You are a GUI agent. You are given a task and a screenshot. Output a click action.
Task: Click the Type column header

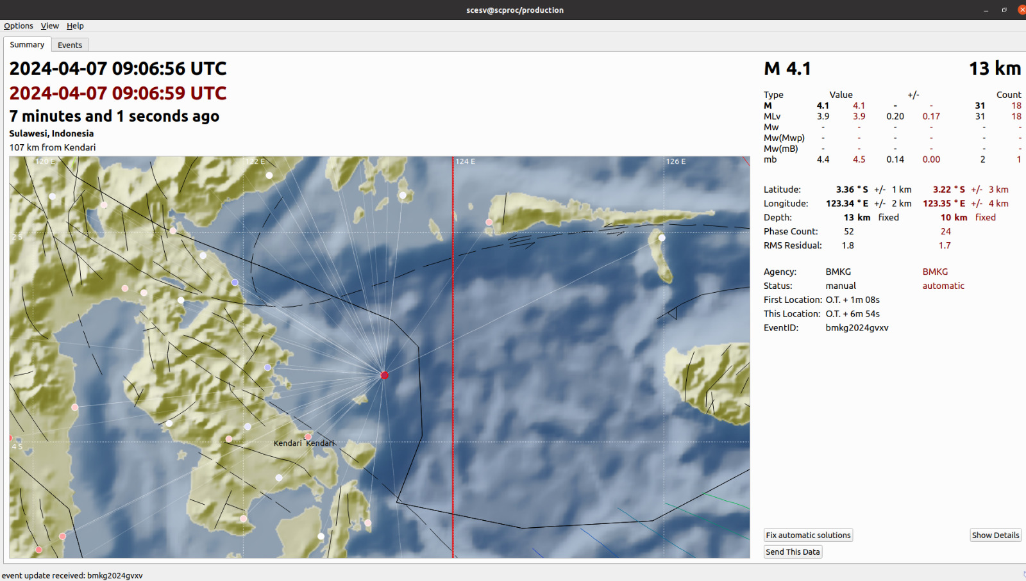773,95
